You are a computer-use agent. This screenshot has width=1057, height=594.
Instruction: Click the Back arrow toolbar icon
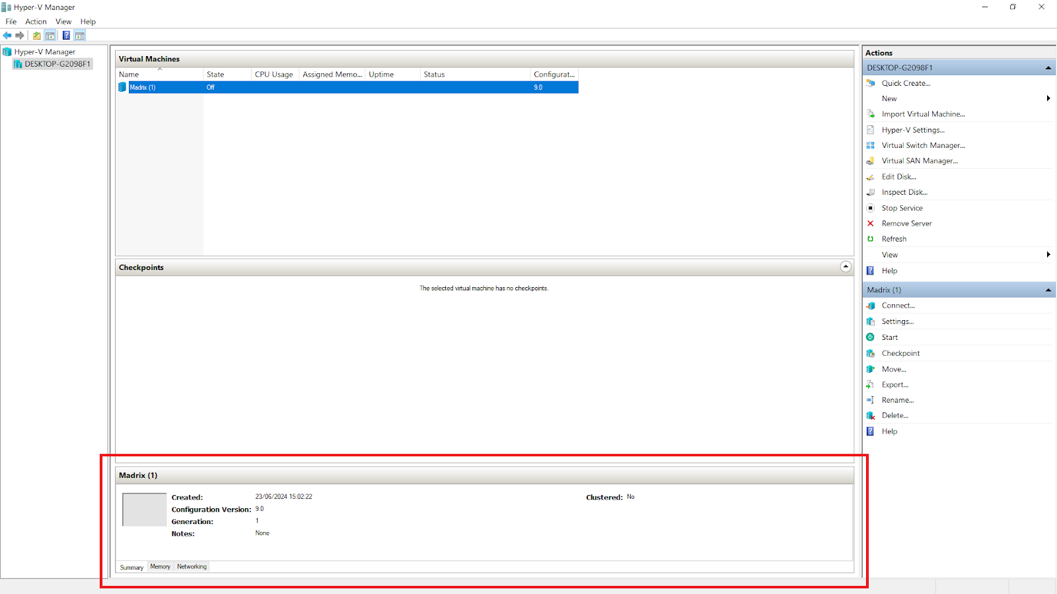coord(7,36)
